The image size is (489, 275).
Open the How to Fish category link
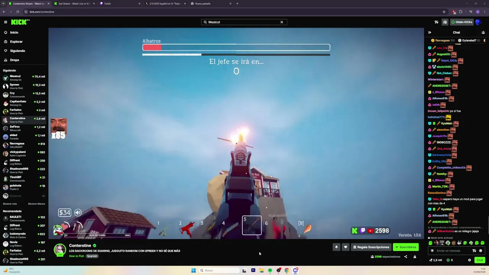76,256
